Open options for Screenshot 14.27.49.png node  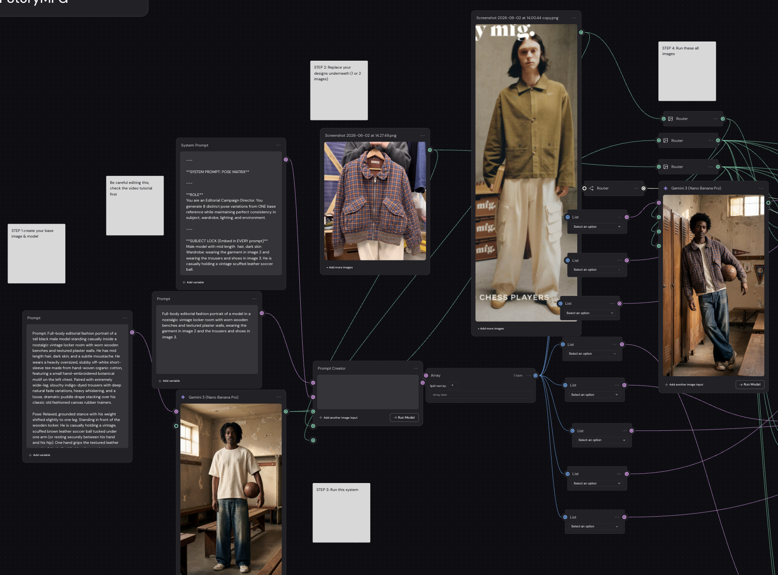[x=422, y=135]
